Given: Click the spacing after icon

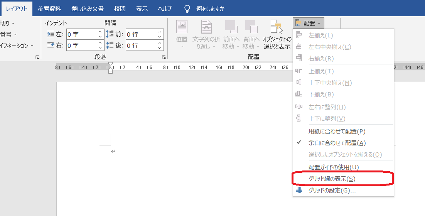Looking at the screenshot, I should tap(110, 45).
